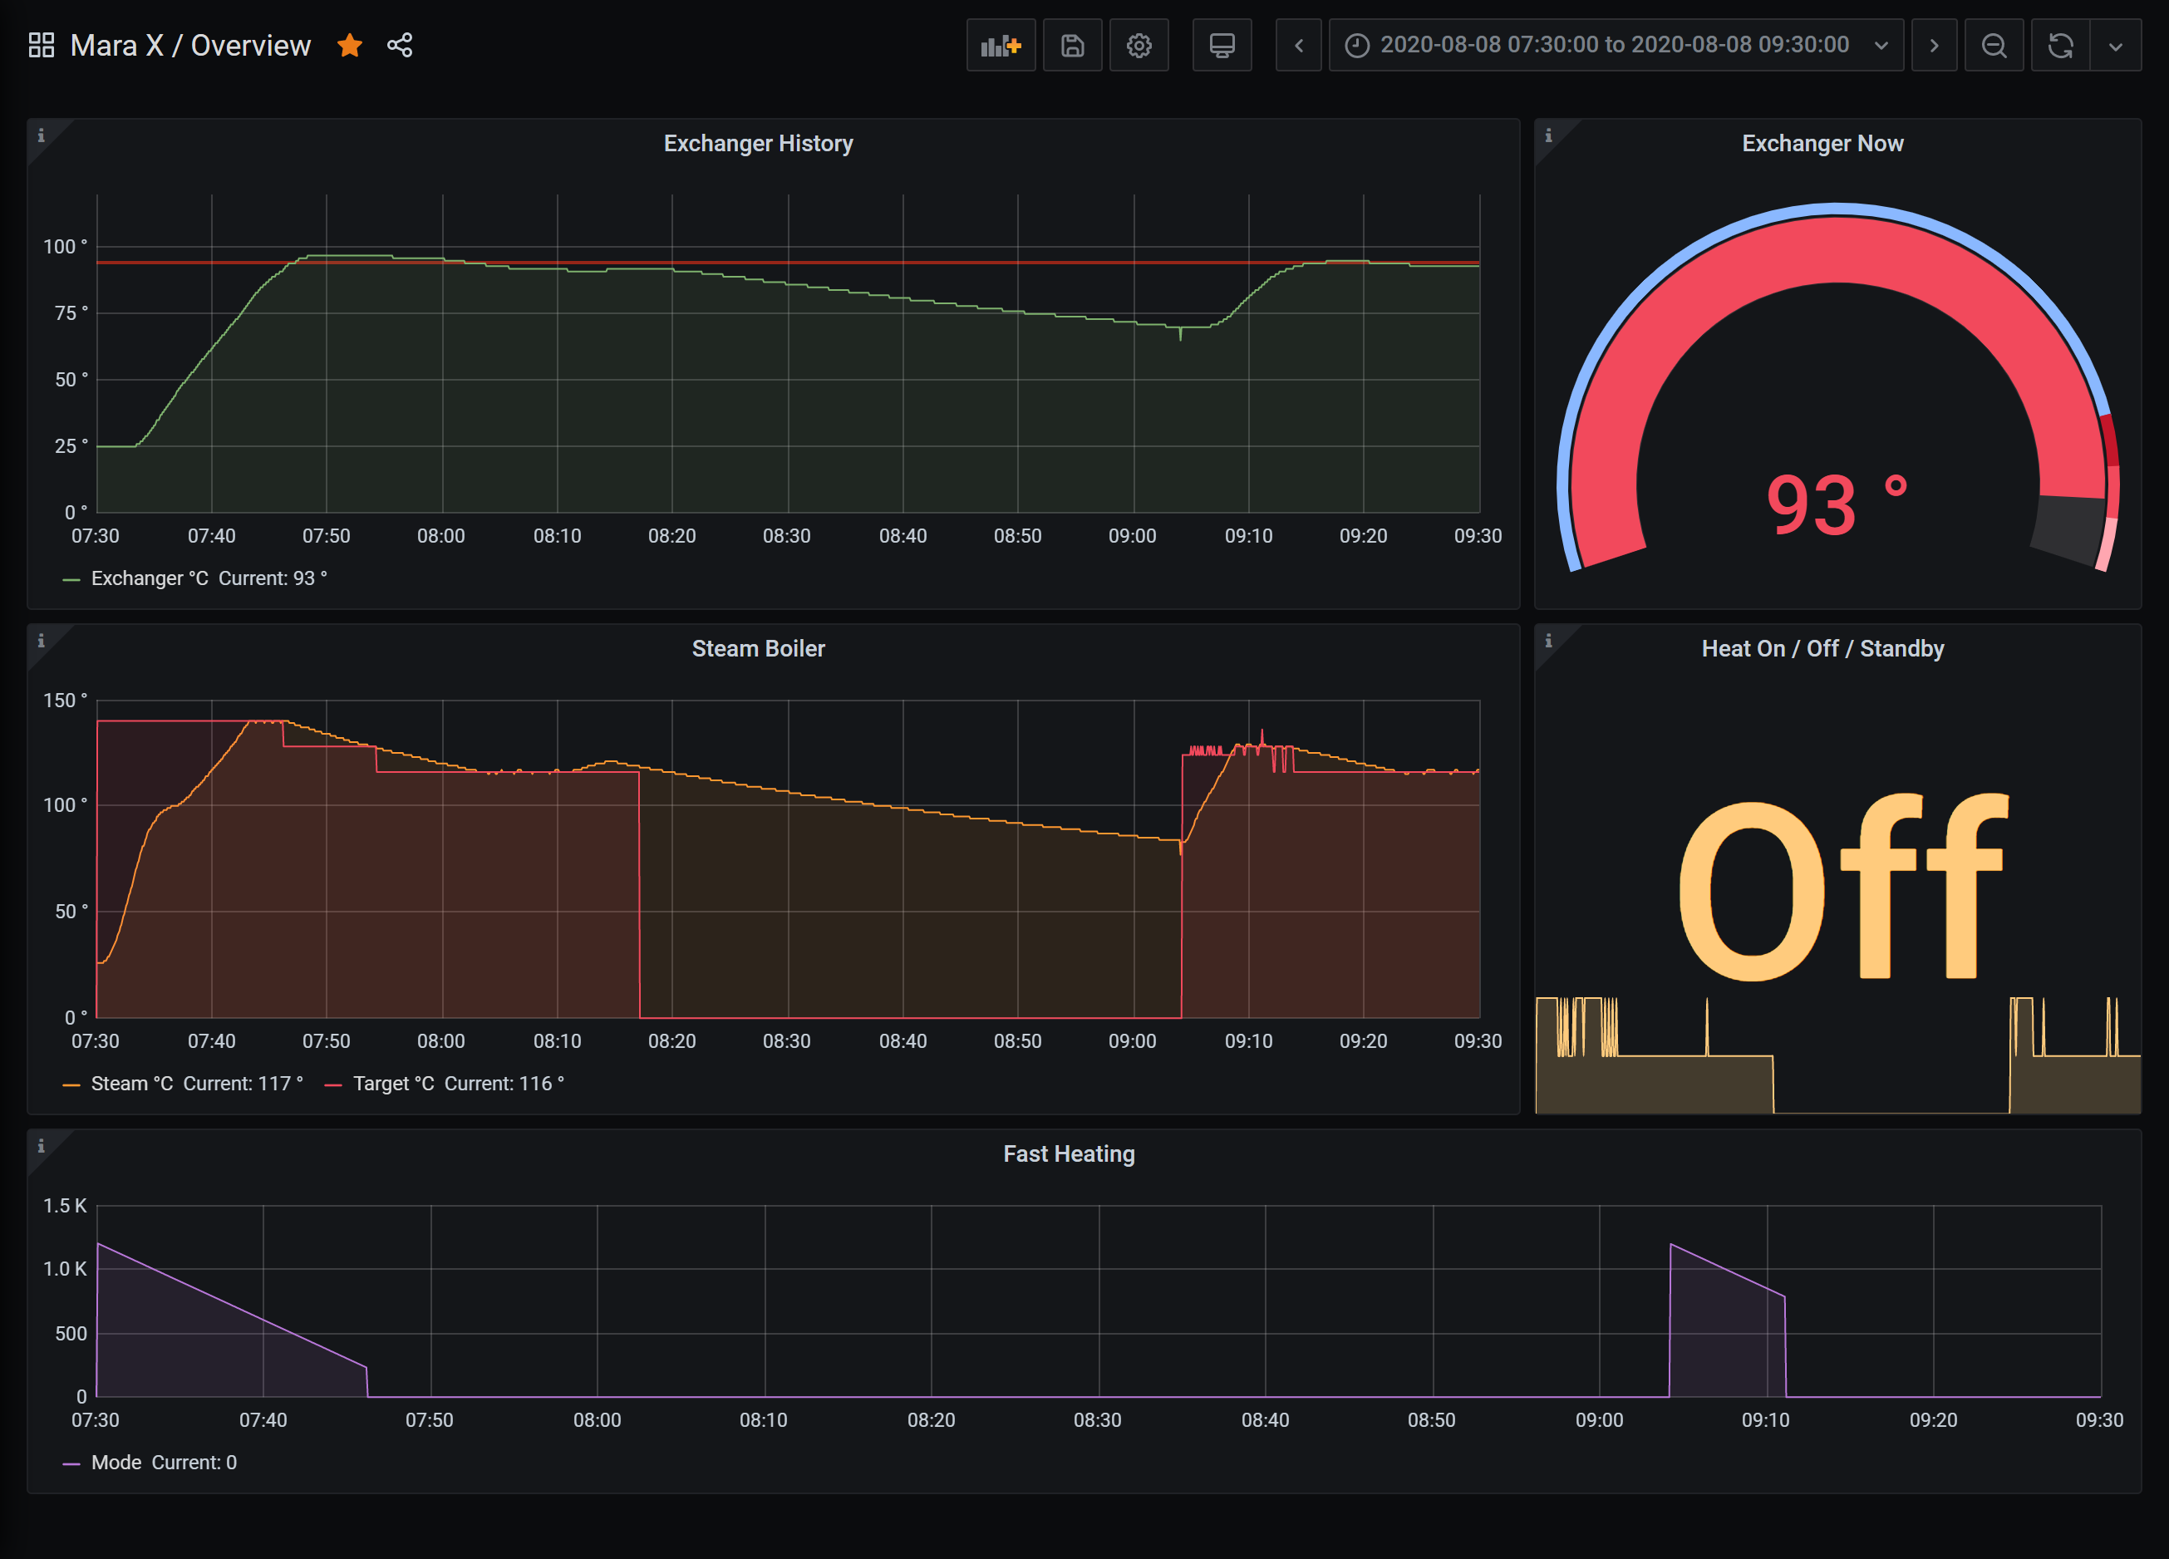Click the Add panel icon

(x=1001, y=45)
